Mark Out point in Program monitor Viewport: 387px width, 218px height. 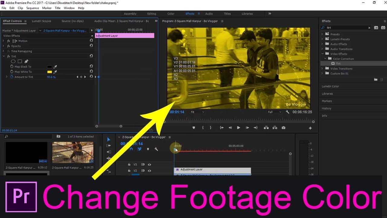click(x=210, y=128)
